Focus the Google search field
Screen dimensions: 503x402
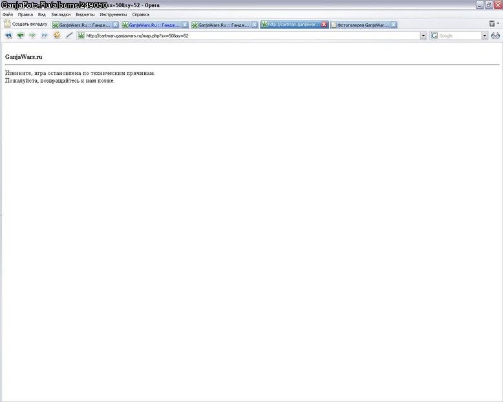[460, 36]
